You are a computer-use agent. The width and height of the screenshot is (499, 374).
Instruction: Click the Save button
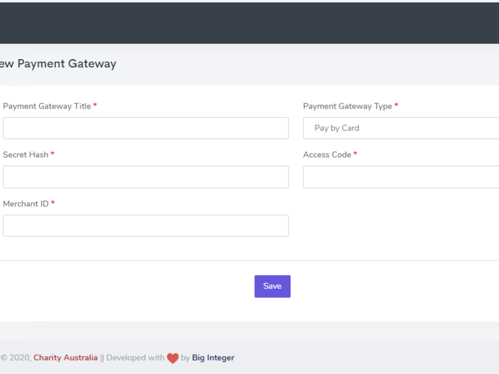pyautogui.click(x=272, y=286)
